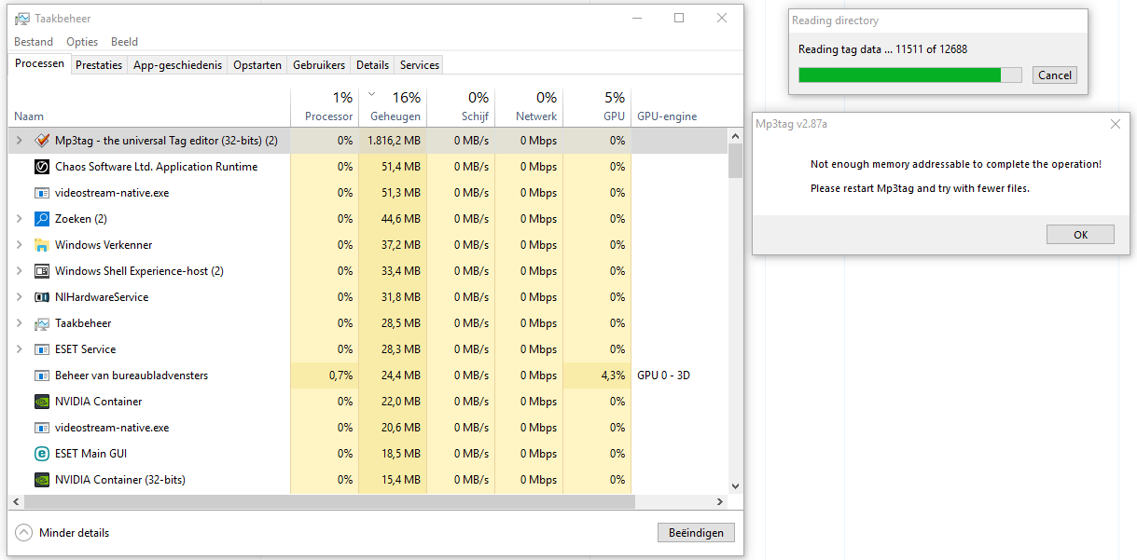Expand the Mp3tag process group
The width and height of the screenshot is (1137, 560).
[x=20, y=141]
